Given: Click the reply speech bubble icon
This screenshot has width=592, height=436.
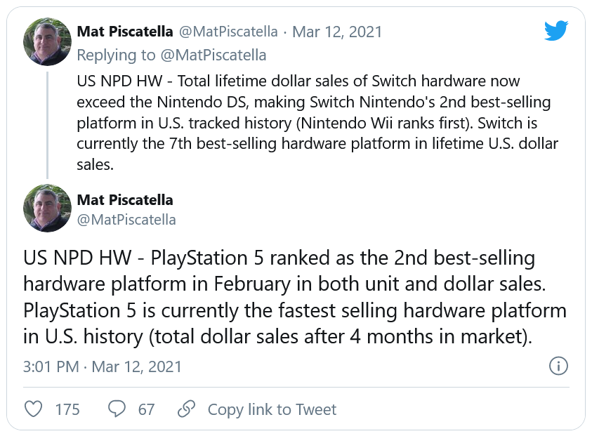Looking at the screenshot, I should [117, 409].
